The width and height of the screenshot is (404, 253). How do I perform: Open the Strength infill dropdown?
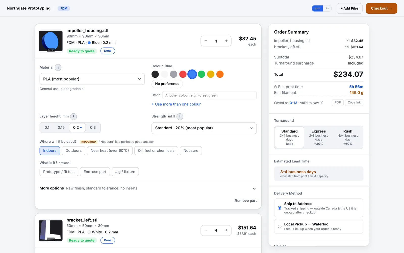204,128
